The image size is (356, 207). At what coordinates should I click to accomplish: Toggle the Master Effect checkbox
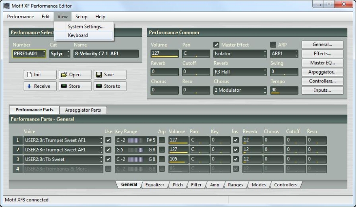point(217,45)
